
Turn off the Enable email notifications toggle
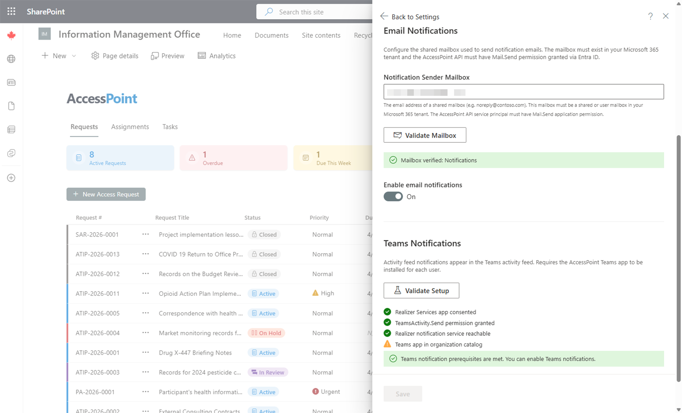(393, 196)
